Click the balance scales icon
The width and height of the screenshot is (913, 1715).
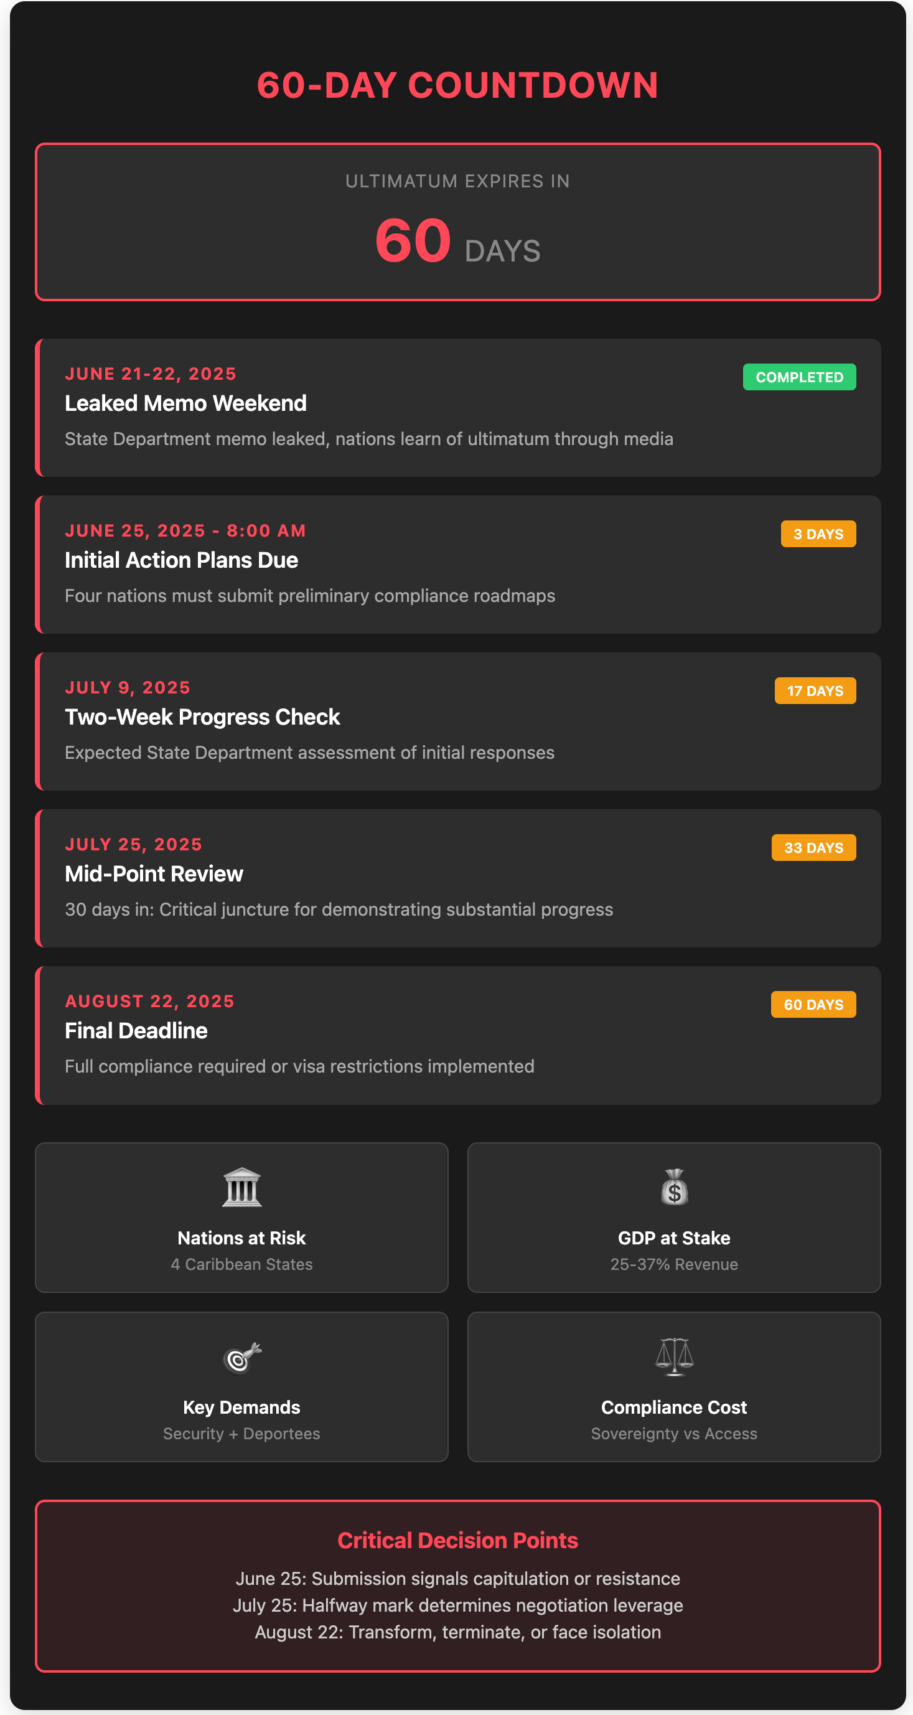tap(674, 1357)
